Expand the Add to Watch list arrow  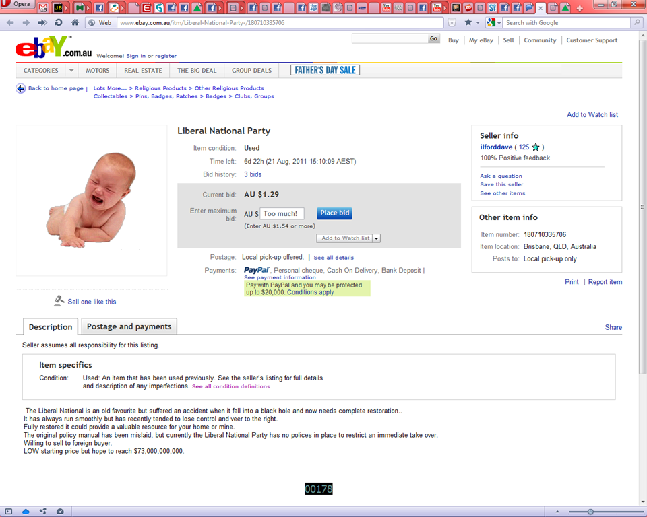click(x=376, y=238)
